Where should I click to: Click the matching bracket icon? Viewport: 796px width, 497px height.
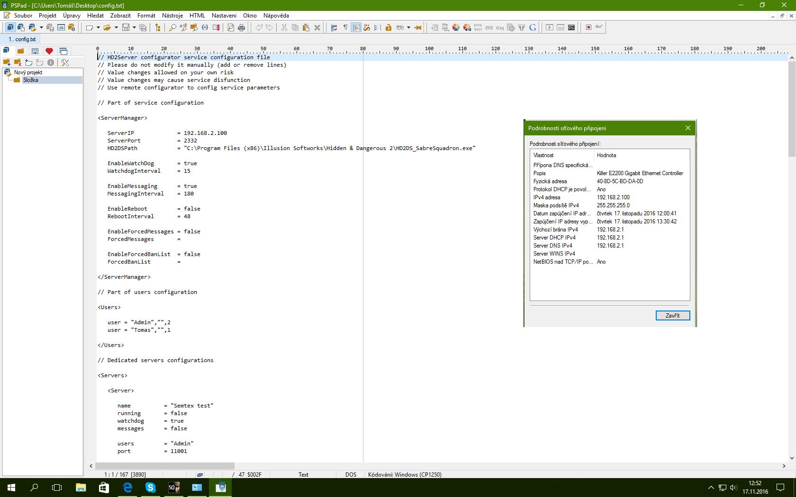[205, 27]
